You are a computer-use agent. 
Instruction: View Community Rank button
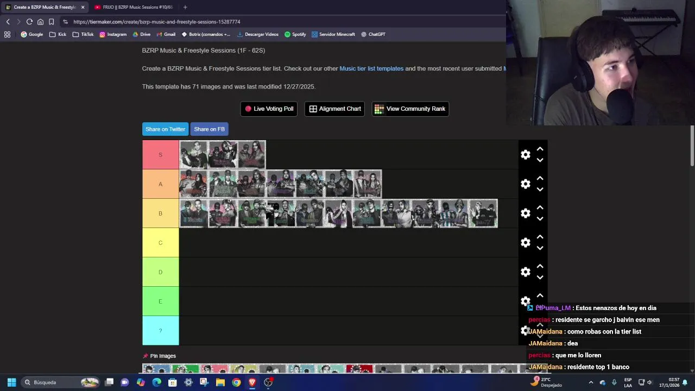410,109
